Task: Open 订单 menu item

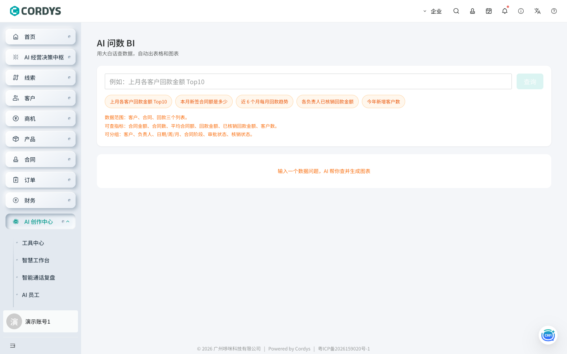Action: [41, 180]
